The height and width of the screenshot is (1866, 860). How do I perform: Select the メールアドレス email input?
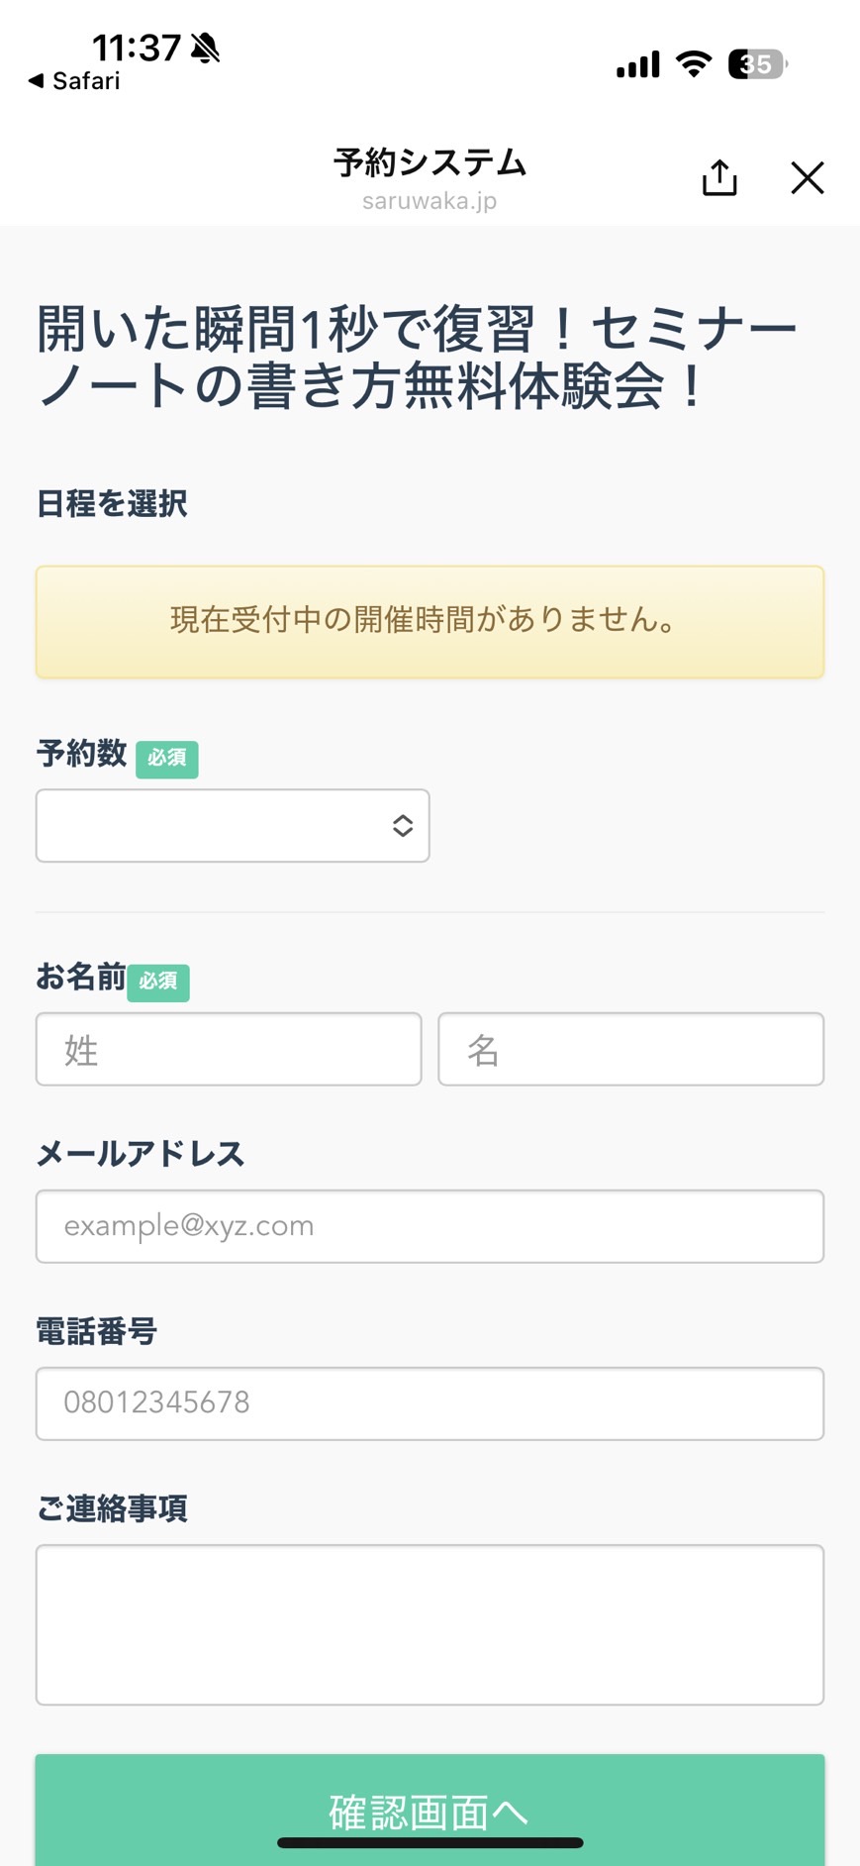[x=430, y=1226]
